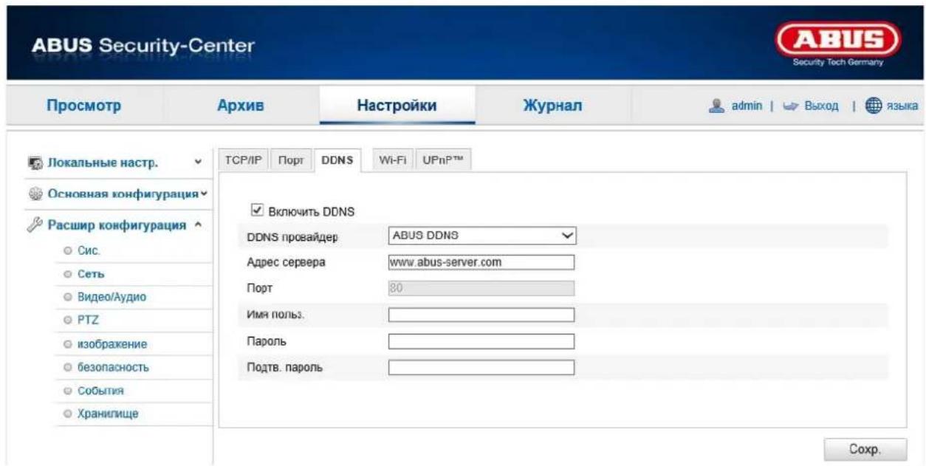Open the Wi-Fi tab
Image resolution: width=926 pixels, height=466 pixels.
(x=393, y=161)
